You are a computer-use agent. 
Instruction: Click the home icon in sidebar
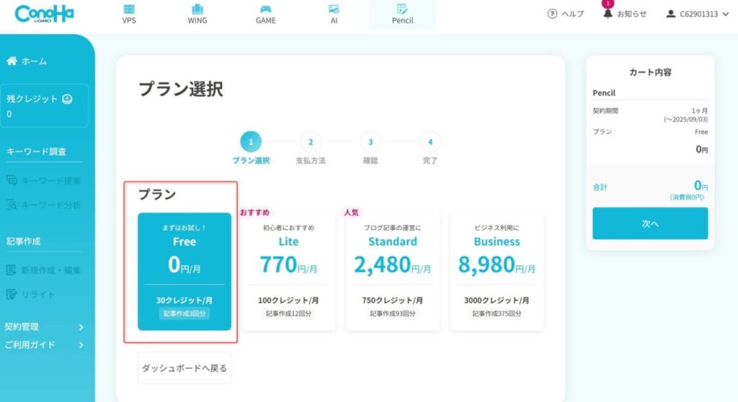click(12, 61)
